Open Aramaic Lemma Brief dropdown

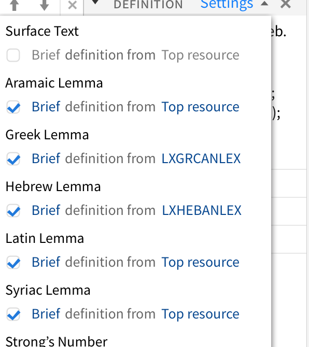point(46,107)
